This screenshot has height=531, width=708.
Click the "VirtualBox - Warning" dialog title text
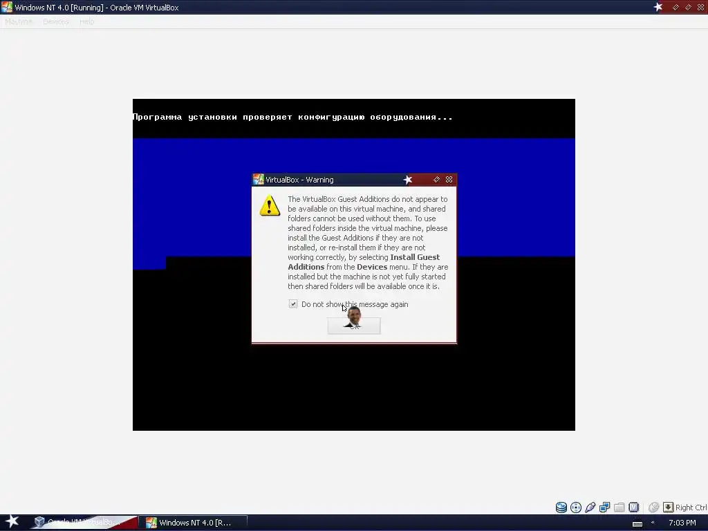[299, 180]
